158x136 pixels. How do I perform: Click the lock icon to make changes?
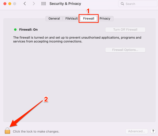7,131
